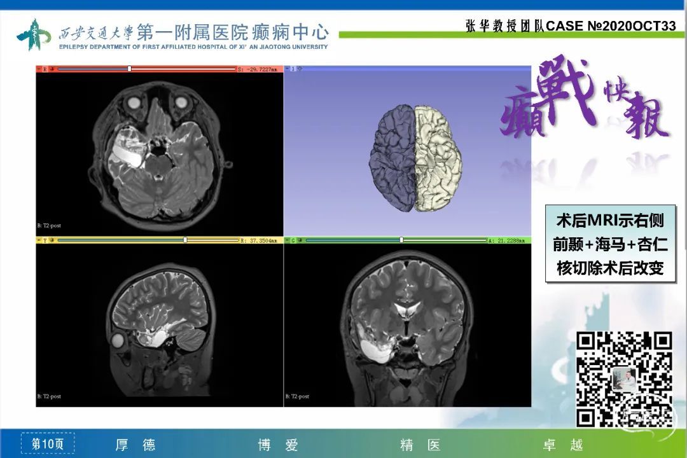Viewport: 687px width, 458px height.
Task: Select the coronal T2-post MRI image
Action: tap(407, 324)
